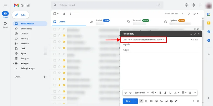The image size is (213, 106).
Task: Open compose three-dot options beside the trash
Action: pos(193,101)
